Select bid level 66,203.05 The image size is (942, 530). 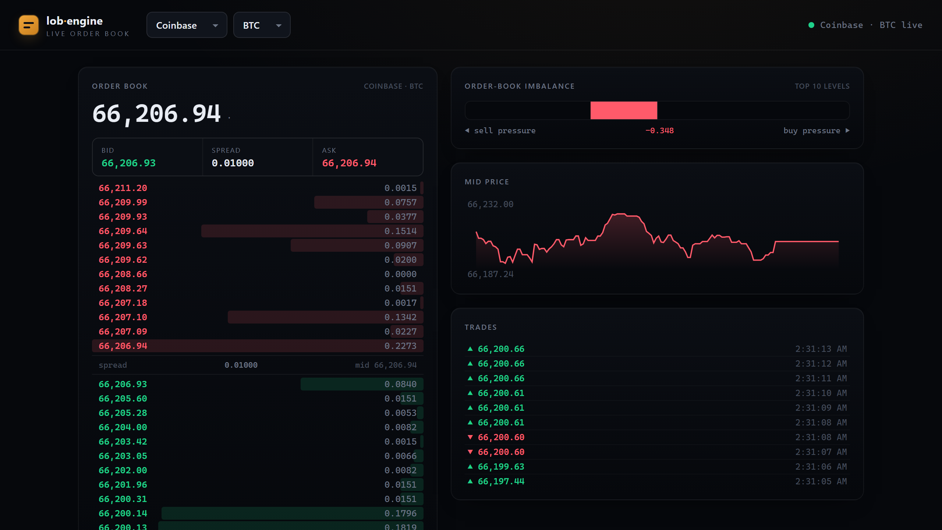click(258, 456)
